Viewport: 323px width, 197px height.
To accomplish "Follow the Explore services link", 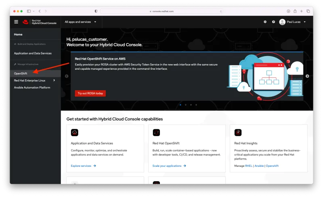I will (81, 166).
